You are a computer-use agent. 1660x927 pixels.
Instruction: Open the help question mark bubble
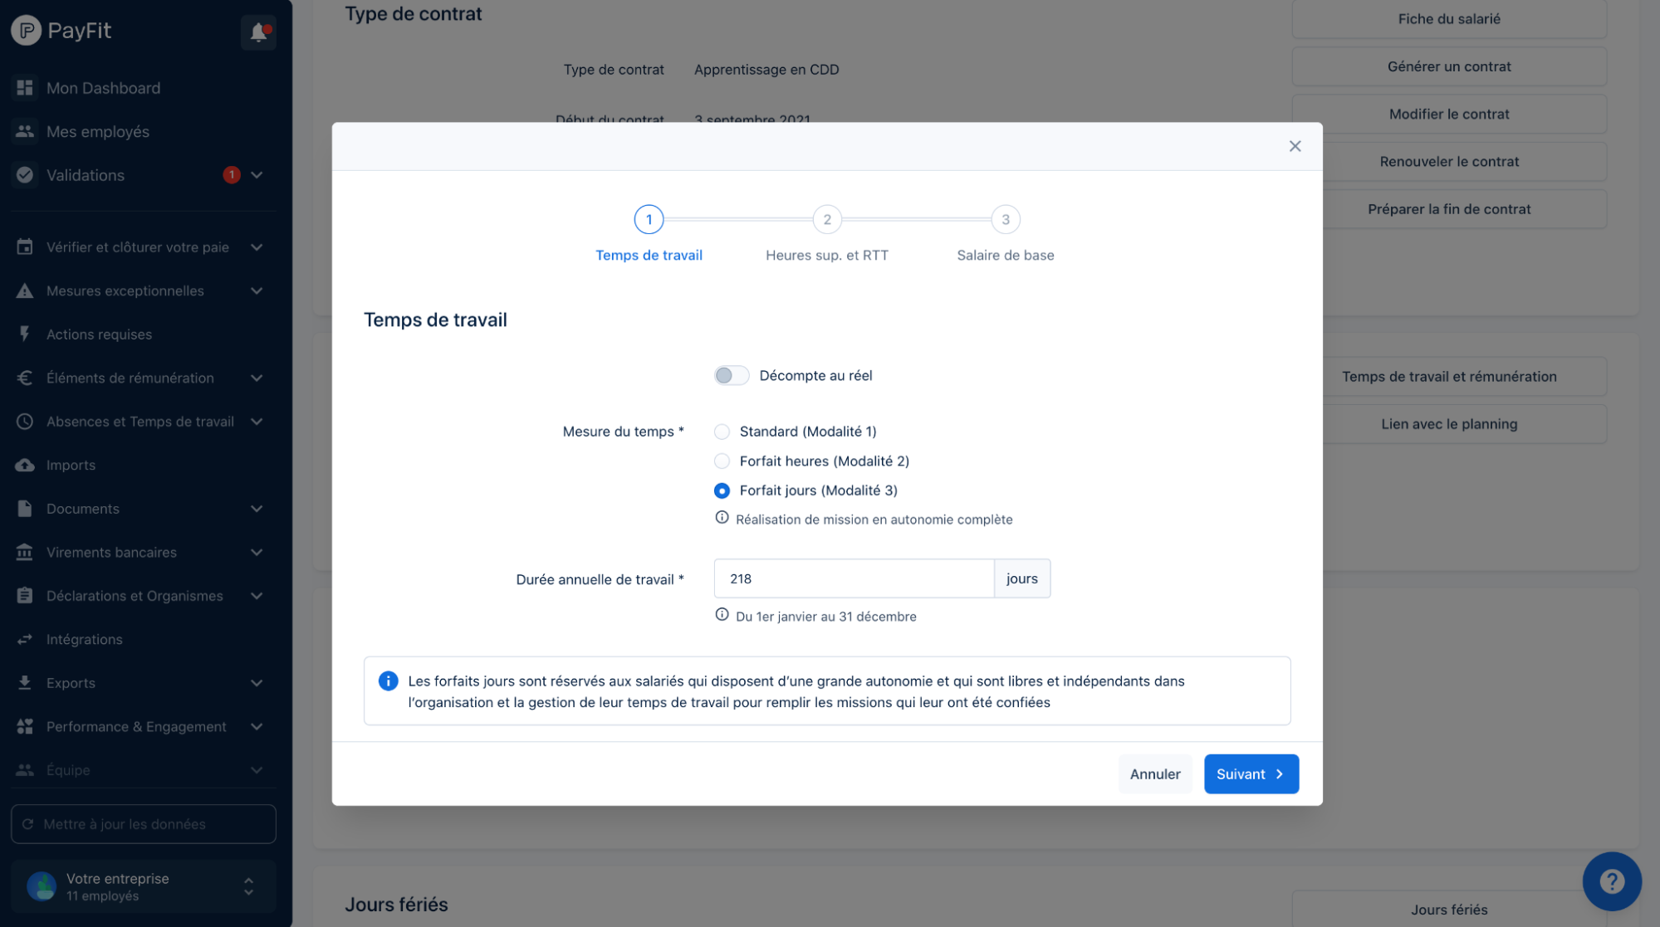click(x=1611, y=881)
